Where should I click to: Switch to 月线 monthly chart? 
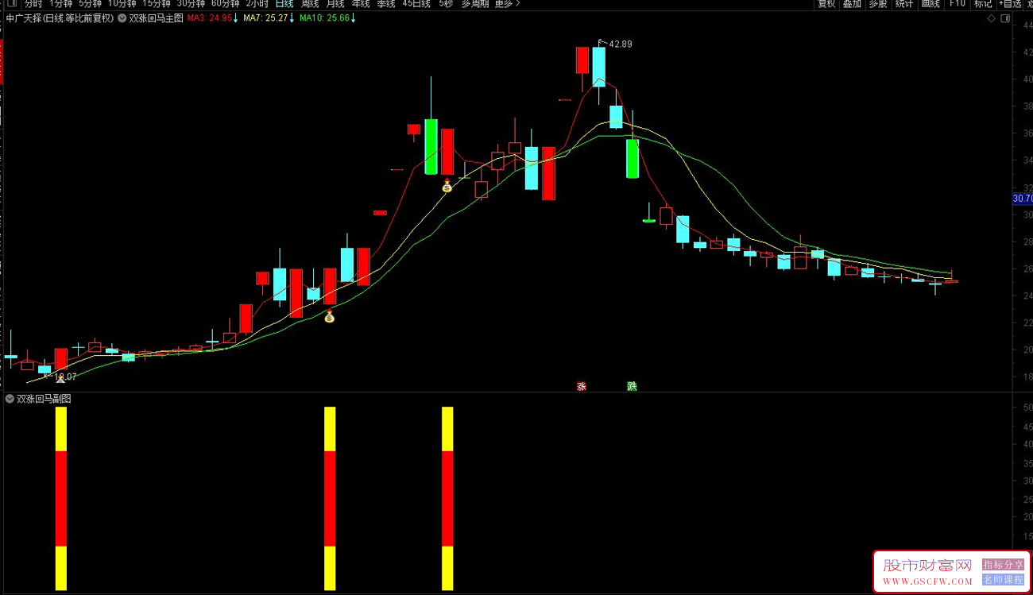pos(335,4)
